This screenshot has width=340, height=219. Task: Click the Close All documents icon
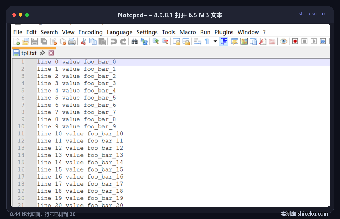tap(63, 41)
